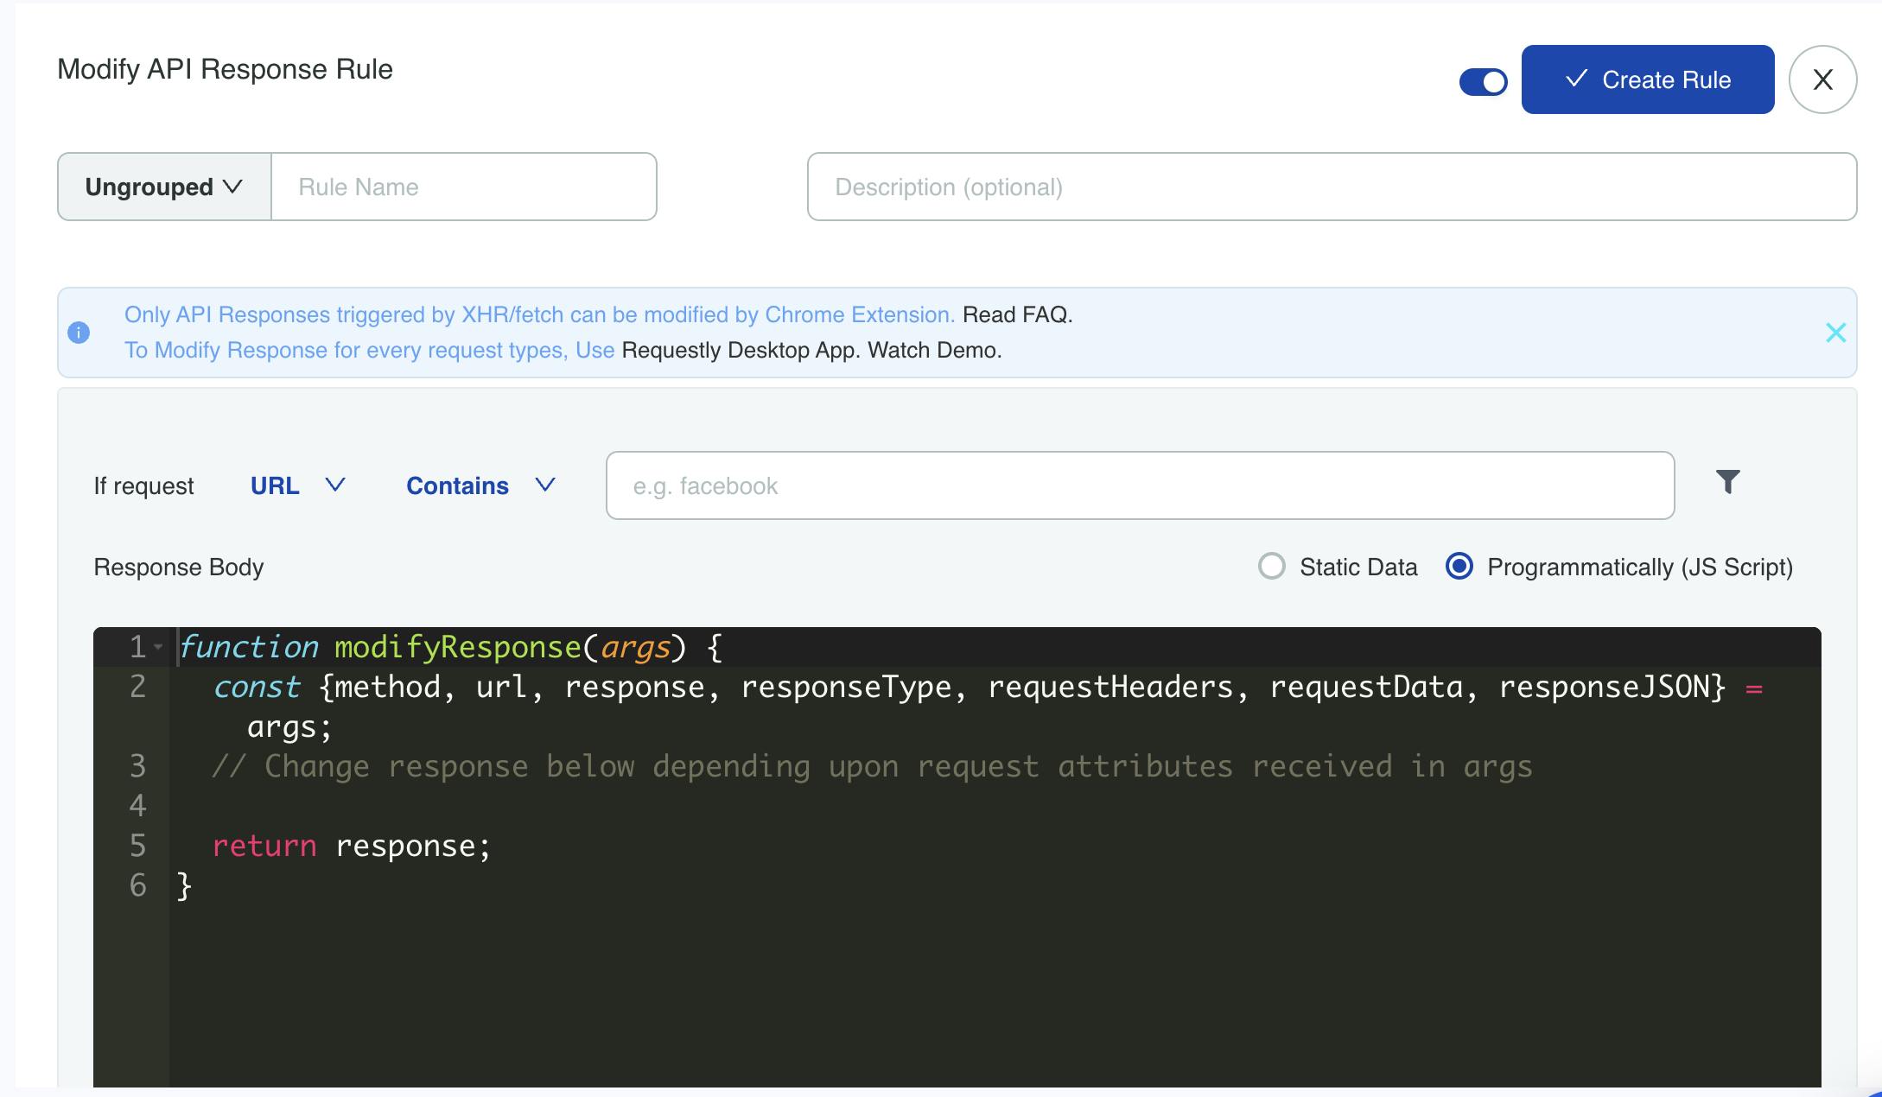This screenshot has width=1882, height=1097.
Task: Click the checkmark icon on Create Rule
Action: pyautogui.click(x=1576, y=79)
